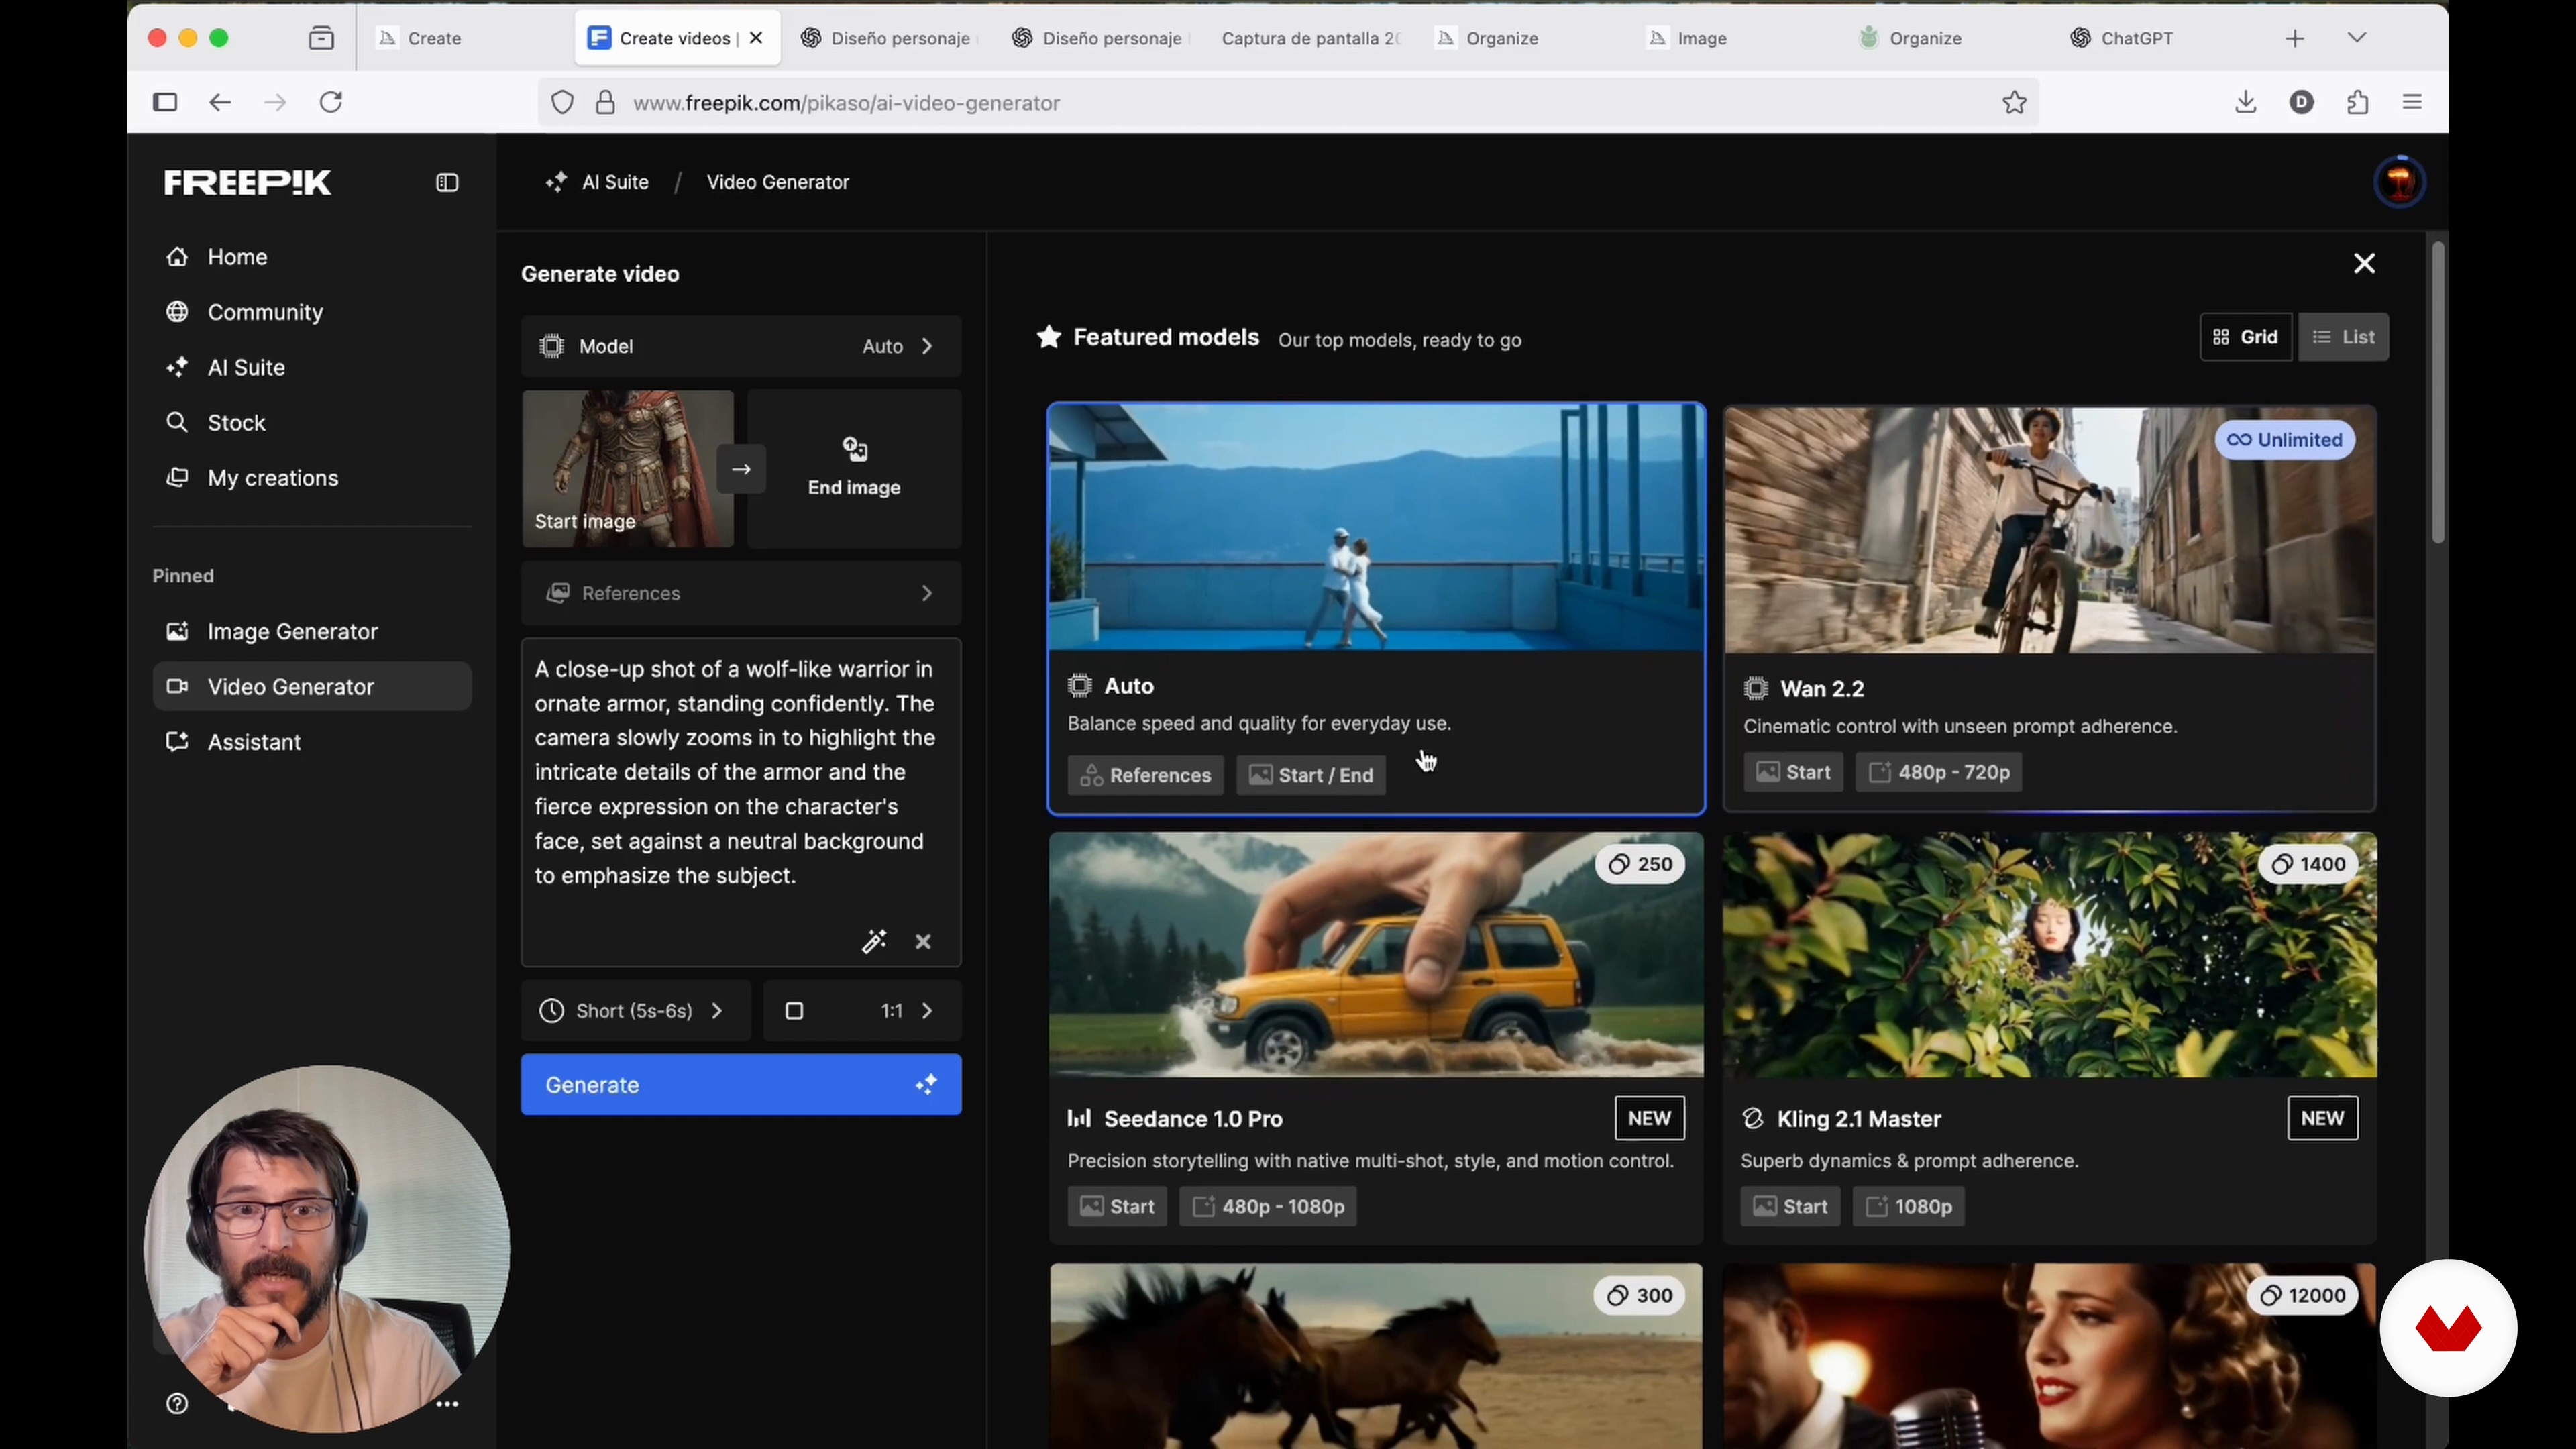
Task: Open the user profile avatar
Action: pyautogui.click(x=2399, y=182)
